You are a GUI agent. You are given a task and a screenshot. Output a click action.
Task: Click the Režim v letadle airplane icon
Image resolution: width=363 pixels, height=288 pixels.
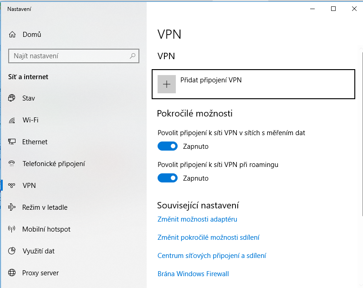coord(12,207)
